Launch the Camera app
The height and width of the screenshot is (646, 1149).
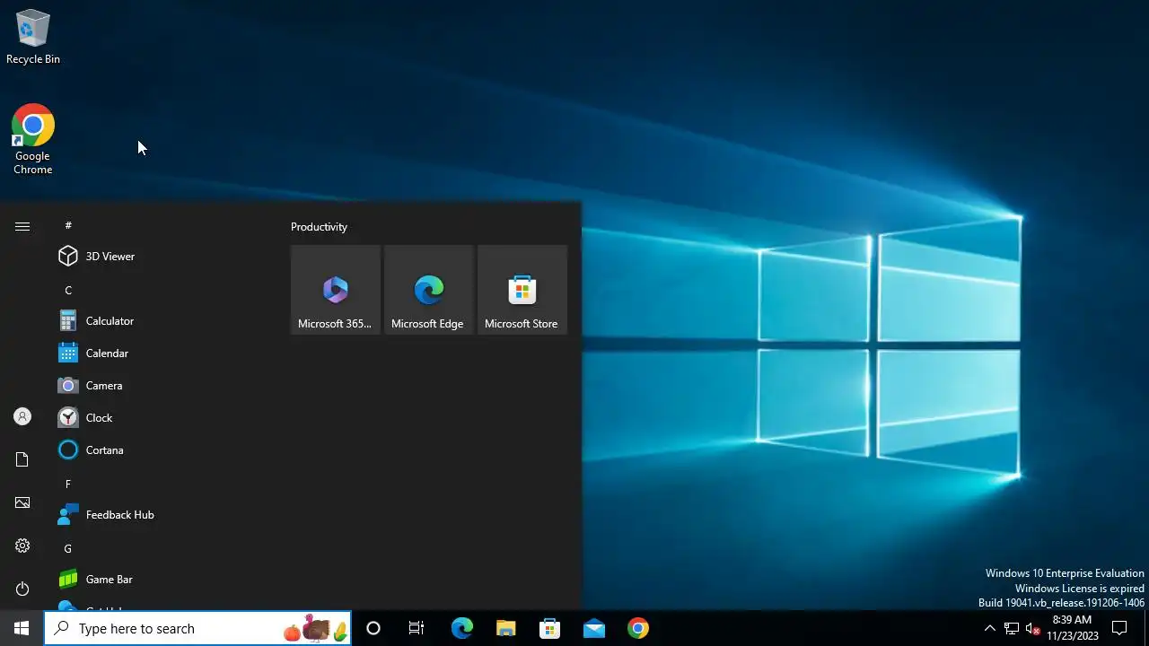pos(162,386)
